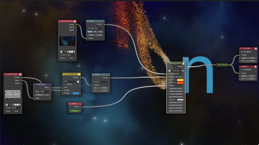Click X 0.600 field in lower Scale node

(101, 88)
